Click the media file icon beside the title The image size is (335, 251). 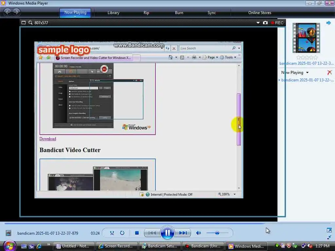pos(8,233)
